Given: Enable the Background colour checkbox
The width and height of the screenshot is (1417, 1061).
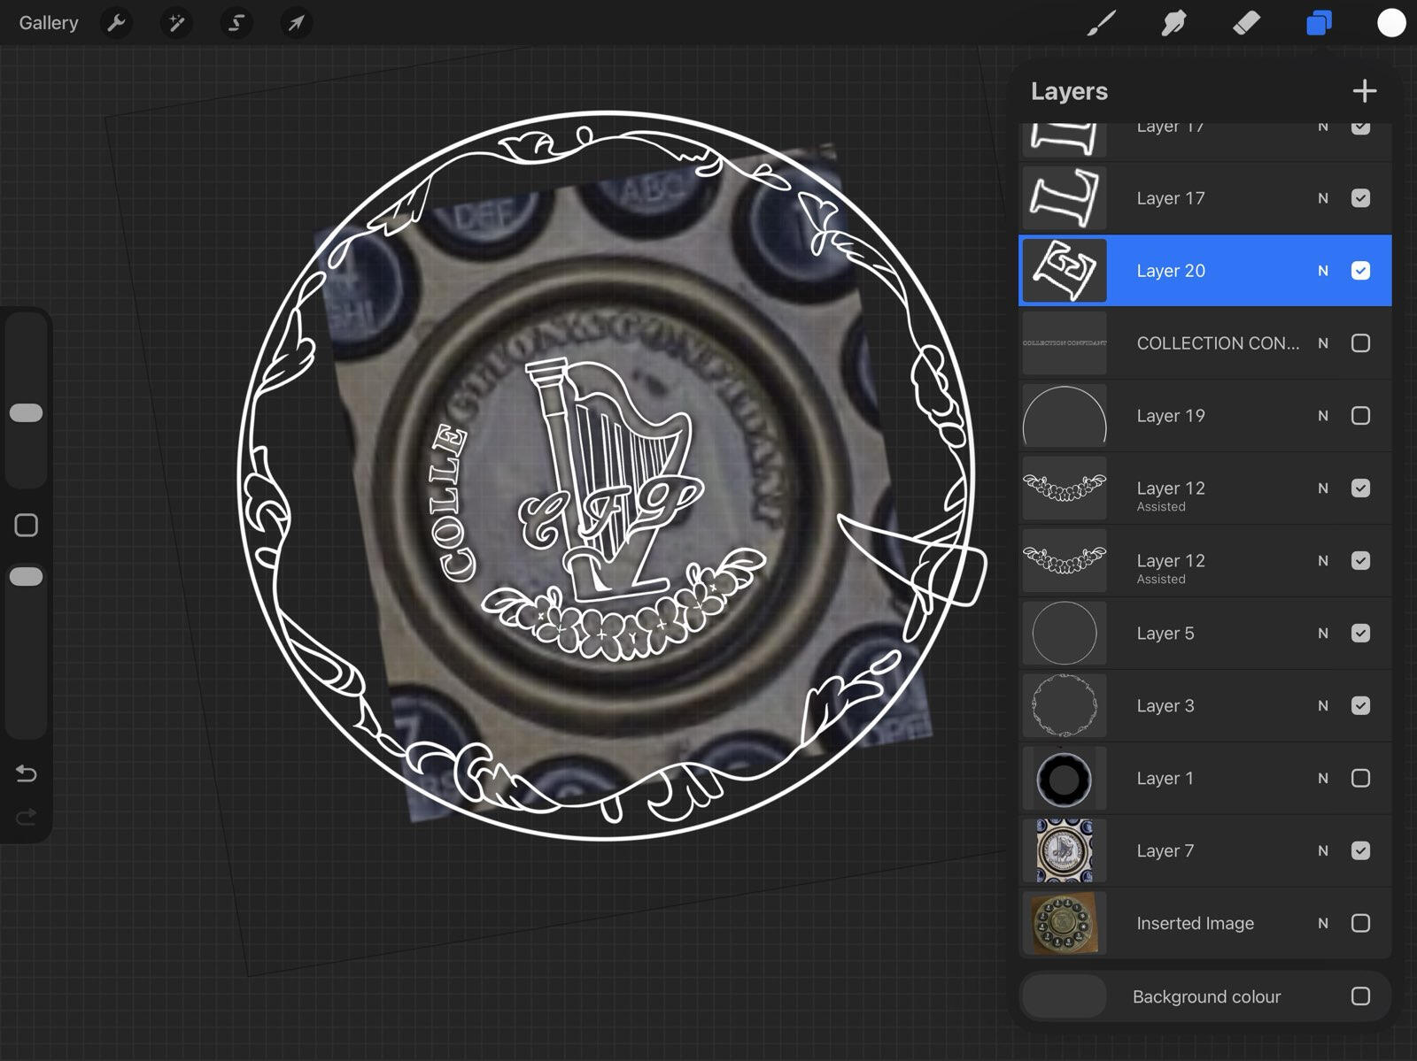Looking at the screenshot, I should pos(1360,996).
